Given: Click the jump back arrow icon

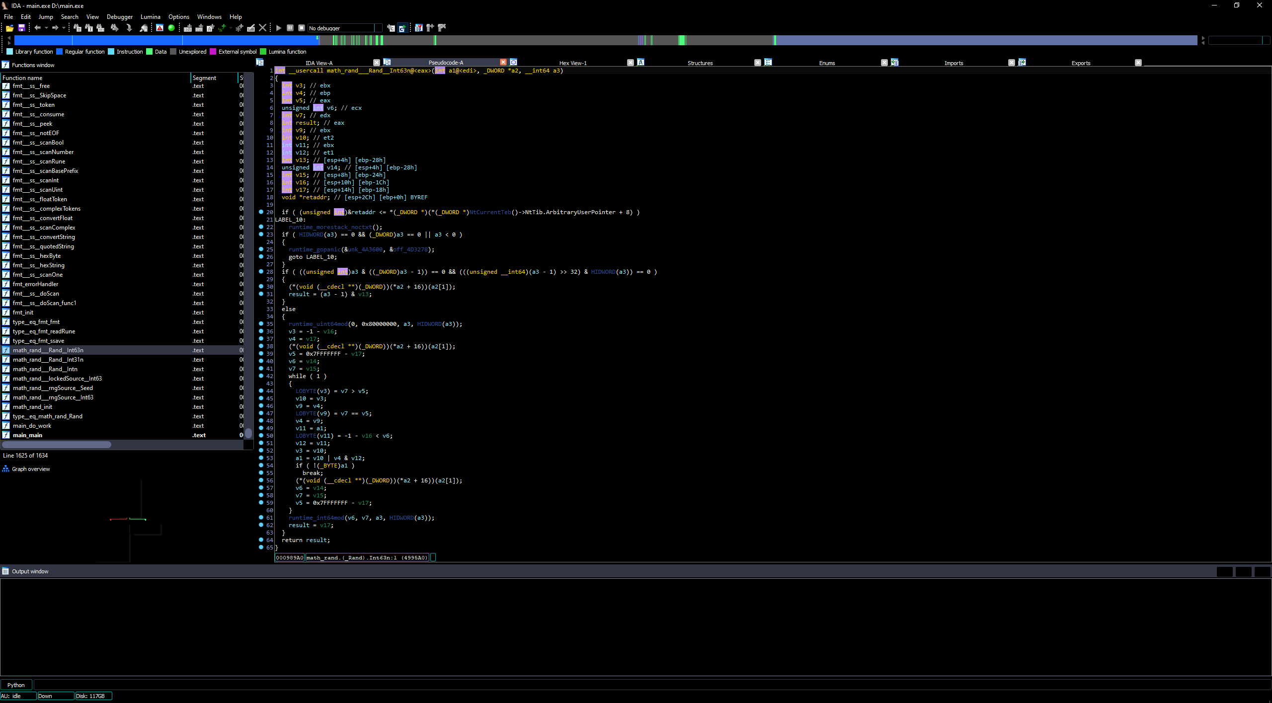Looking at the screenshot, I should point(37,28).
